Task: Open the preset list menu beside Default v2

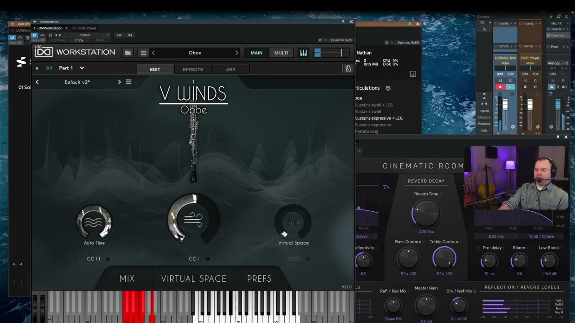Action: pos(128,82)
